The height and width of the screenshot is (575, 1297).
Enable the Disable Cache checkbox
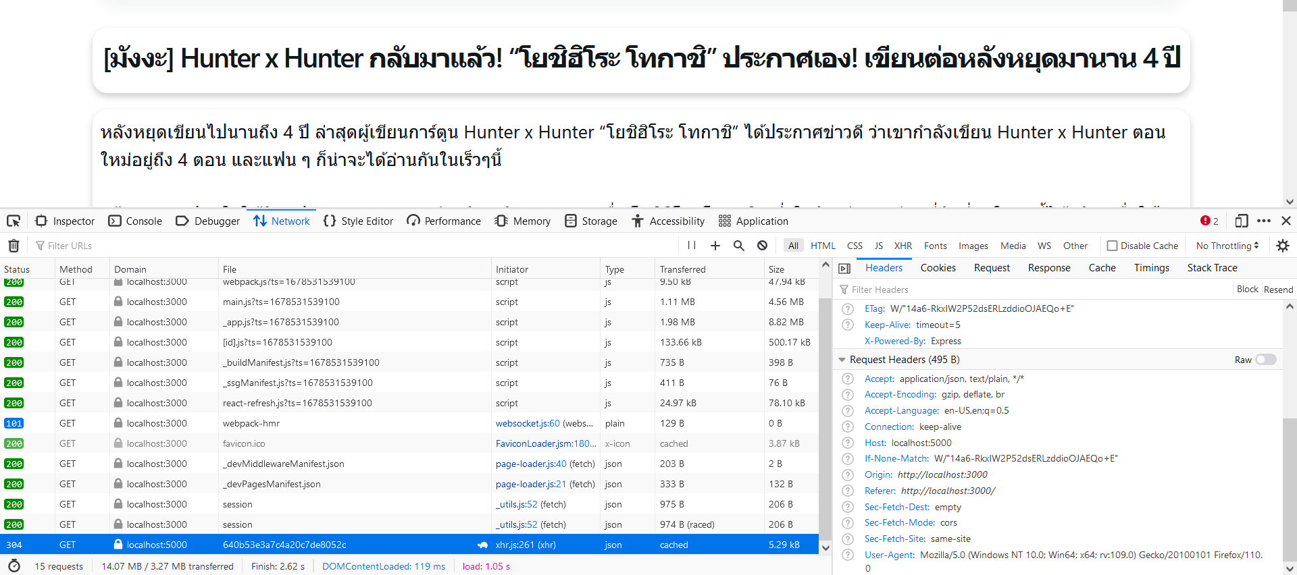tap(1112, 246)
